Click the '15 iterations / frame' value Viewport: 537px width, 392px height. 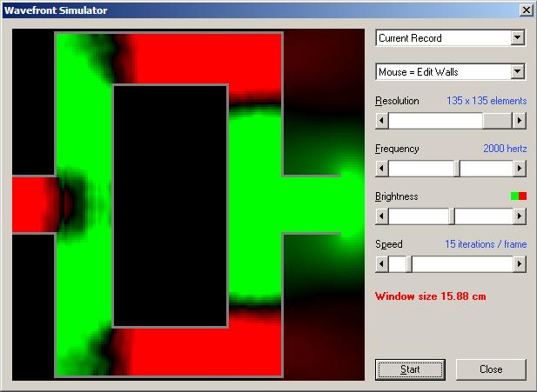(x=486, y=244)
